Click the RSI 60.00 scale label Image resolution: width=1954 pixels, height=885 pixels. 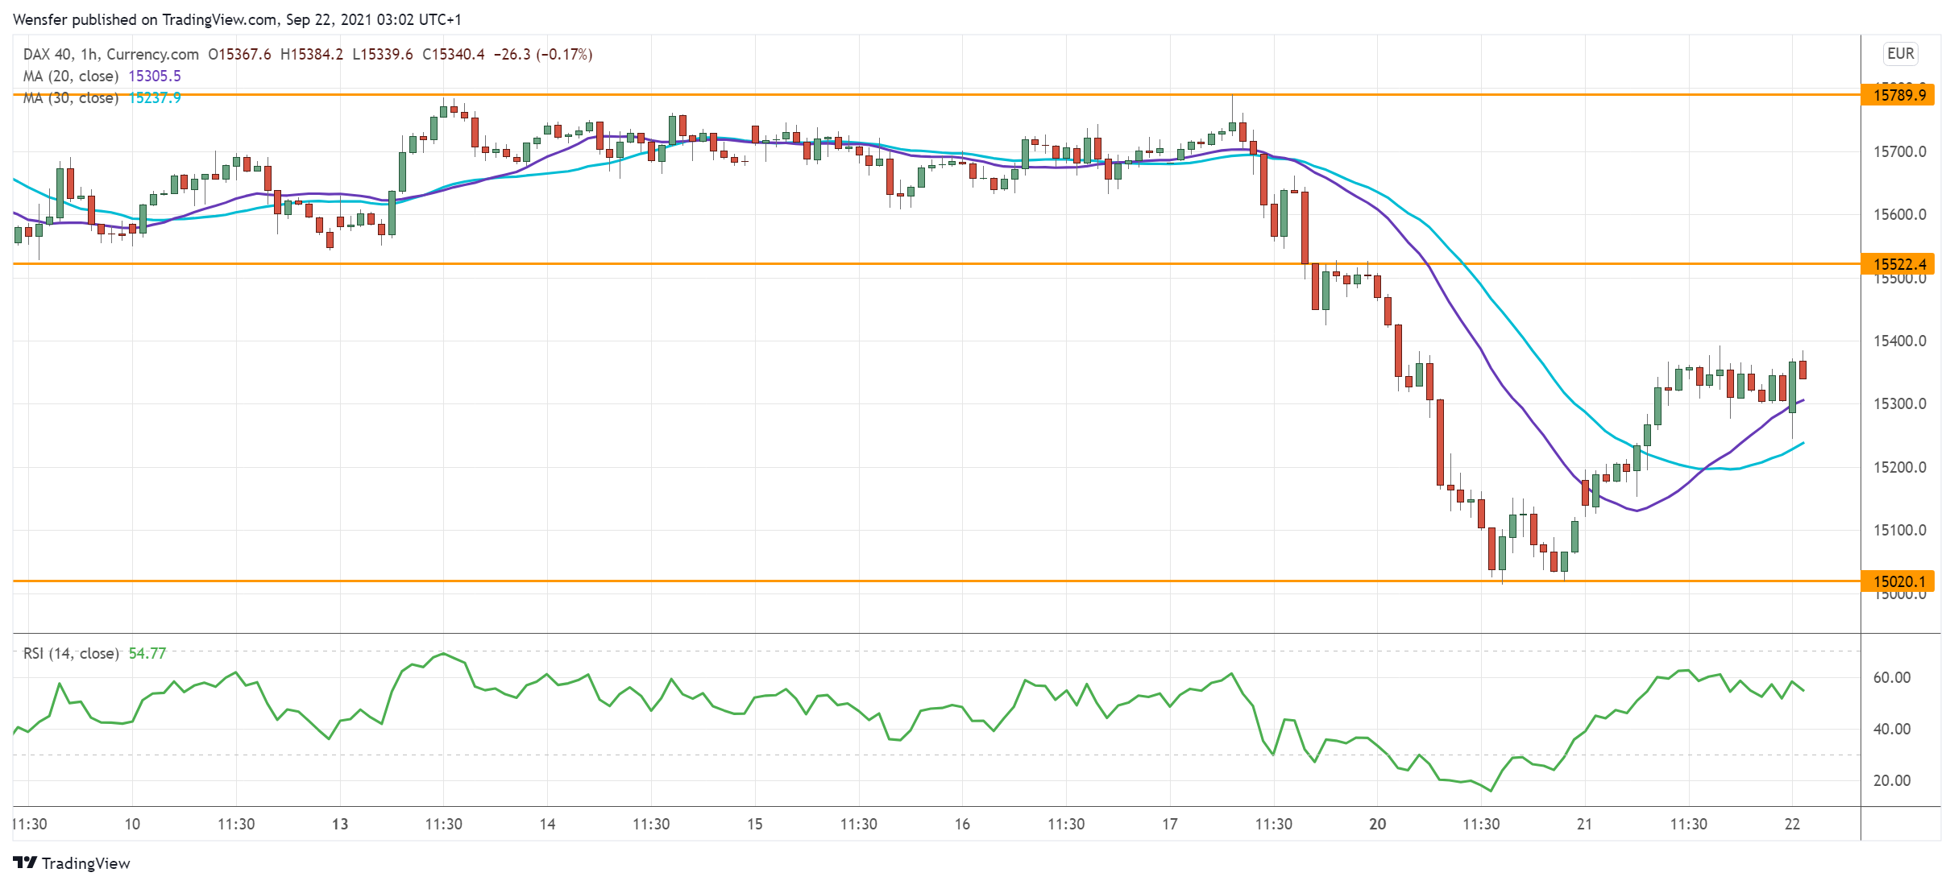coord(1891,677)
